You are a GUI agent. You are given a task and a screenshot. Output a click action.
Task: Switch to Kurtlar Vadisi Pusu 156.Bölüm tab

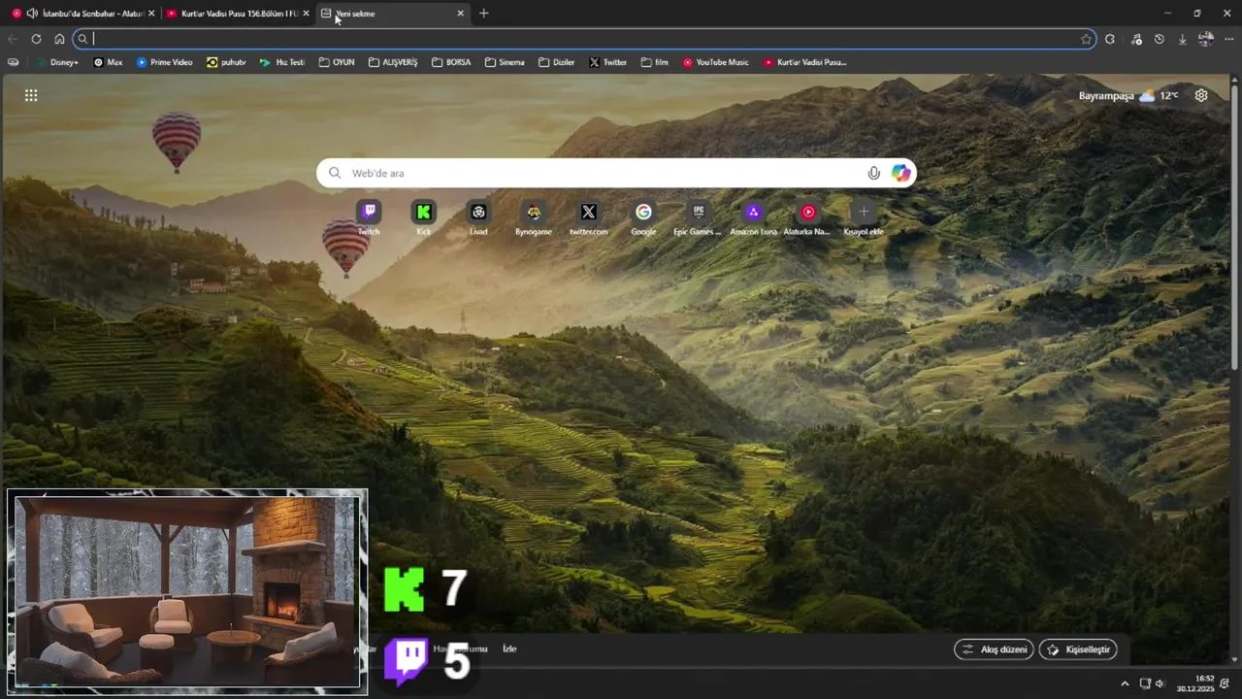[237, 14]
